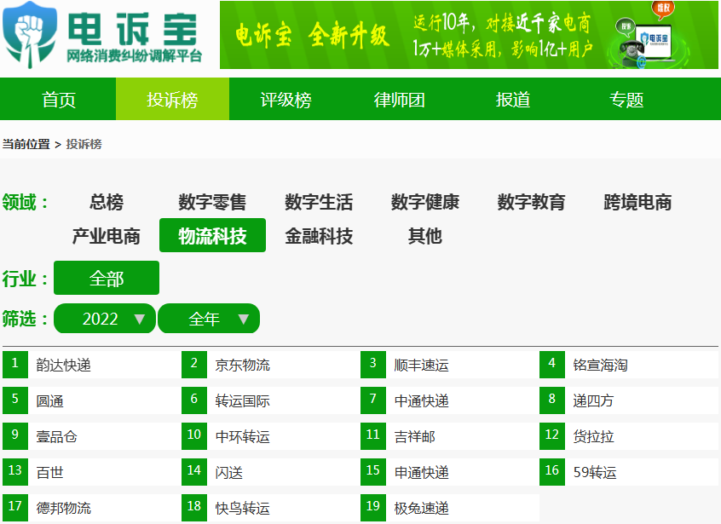Open rank 6 转运国际

pos(271,400)
